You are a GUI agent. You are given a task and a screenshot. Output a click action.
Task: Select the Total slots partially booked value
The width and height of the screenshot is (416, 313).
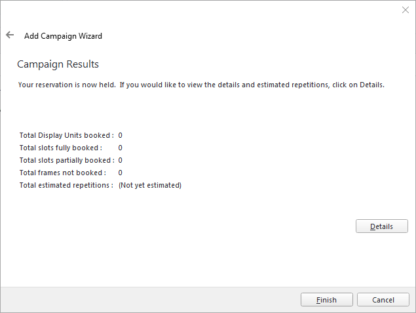point(120,160)
